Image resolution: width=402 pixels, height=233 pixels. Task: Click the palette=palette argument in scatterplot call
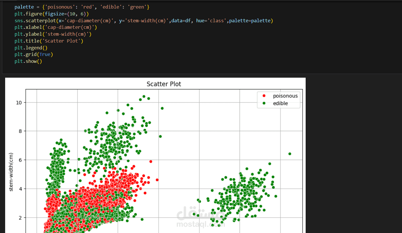click(x=250, y=21)
